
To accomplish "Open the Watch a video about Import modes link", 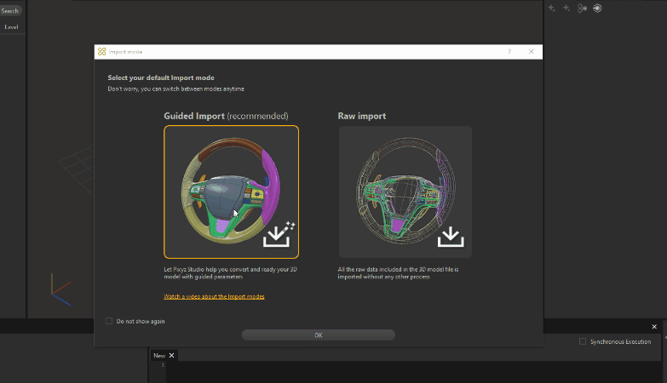I will point(214,296).
